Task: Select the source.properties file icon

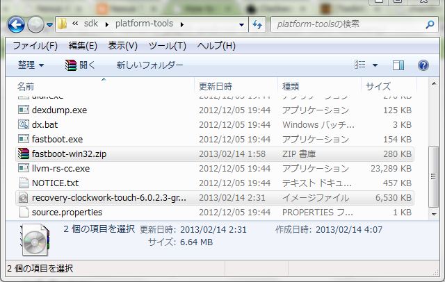Action: (x=24, y=212)
